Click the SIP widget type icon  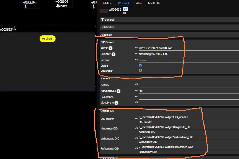click(x=125, y=9)
